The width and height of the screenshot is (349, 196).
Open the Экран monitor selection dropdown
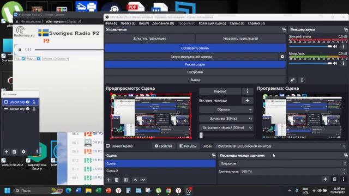pos(280,146)
